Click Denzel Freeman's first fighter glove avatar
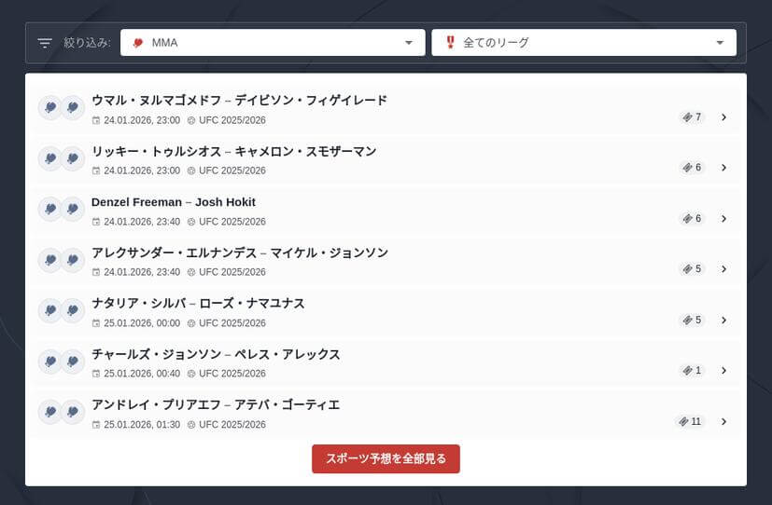The width and height of the screenshot is (772, 505). coord(50,209)
